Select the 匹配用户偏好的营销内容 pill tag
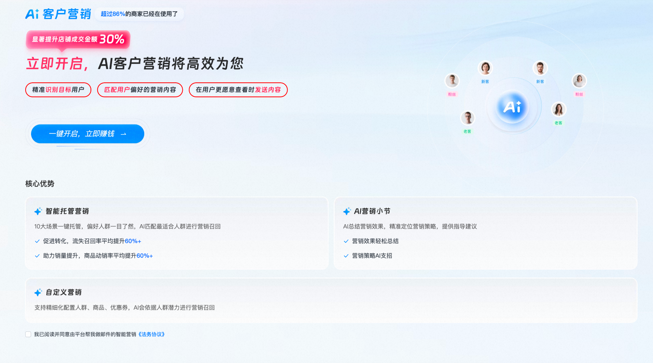The width and height of the screenshot is (653, 363). click(x=140, y=90)
